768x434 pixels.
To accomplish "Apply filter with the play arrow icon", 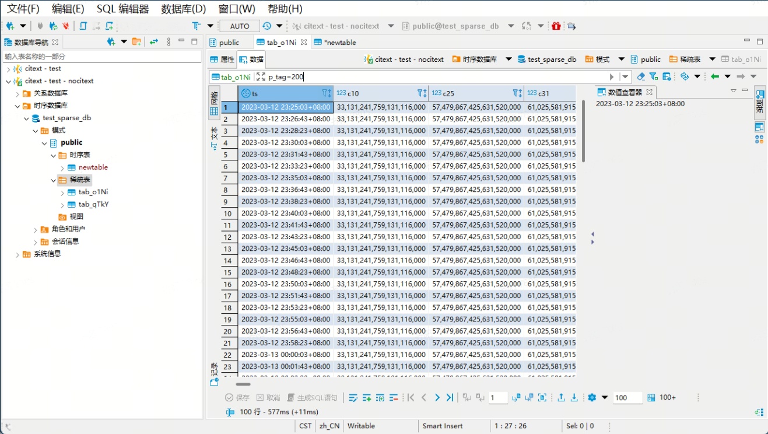I will coord(612,77).
